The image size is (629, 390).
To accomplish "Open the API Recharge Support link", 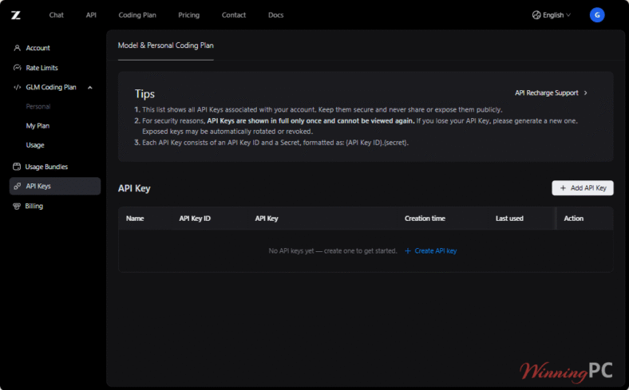I will point(546,93).
